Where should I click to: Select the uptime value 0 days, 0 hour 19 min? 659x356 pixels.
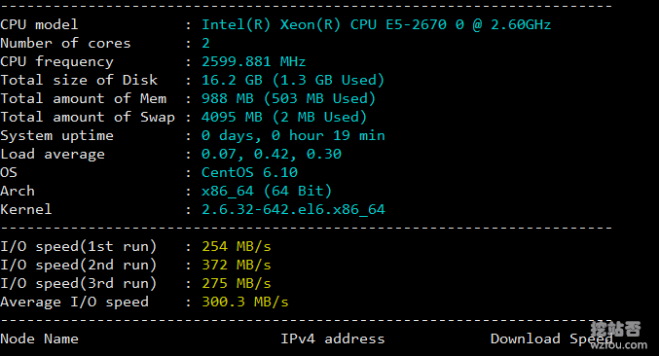click(x=293, y=135)
